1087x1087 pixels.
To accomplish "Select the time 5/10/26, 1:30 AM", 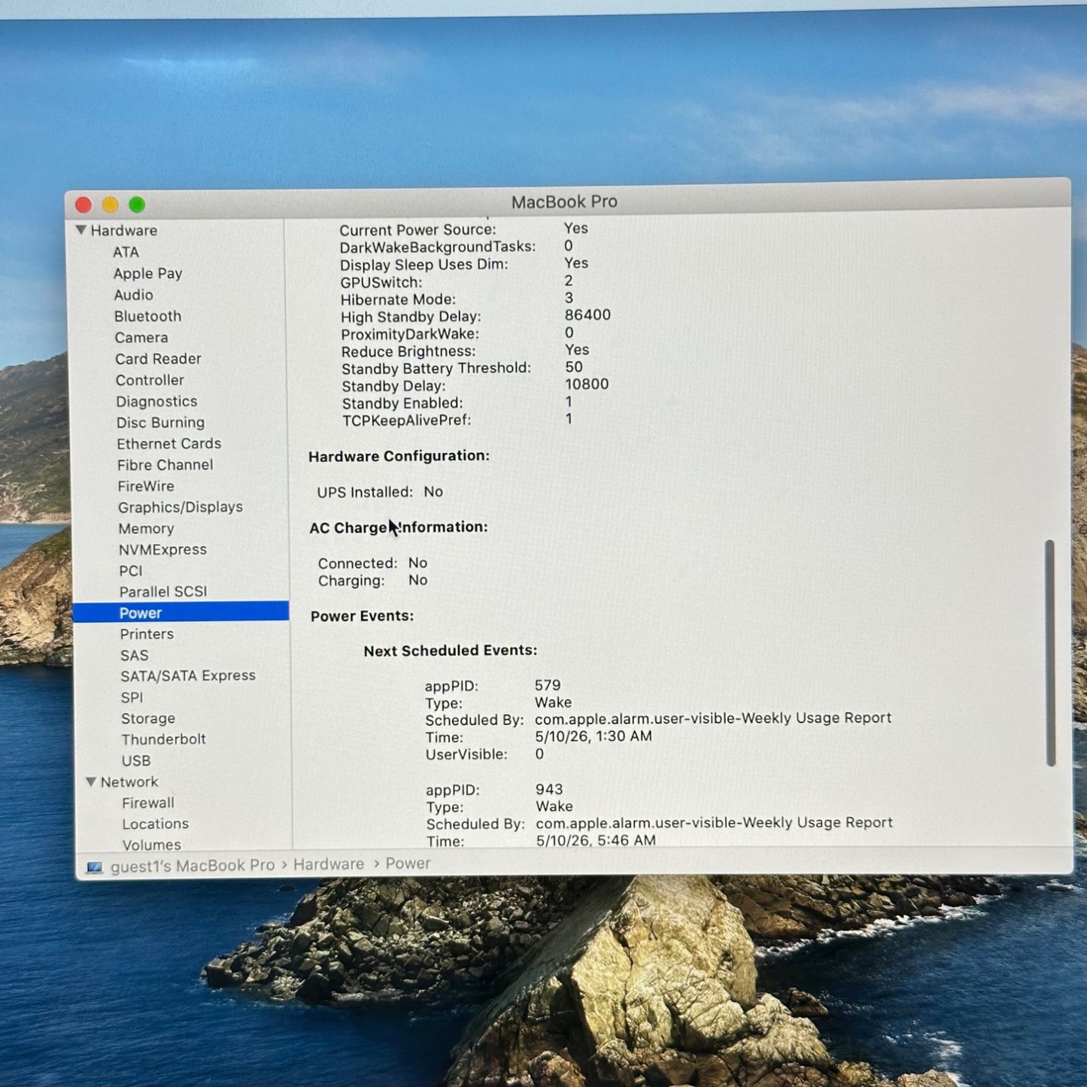I will point(594,736).
